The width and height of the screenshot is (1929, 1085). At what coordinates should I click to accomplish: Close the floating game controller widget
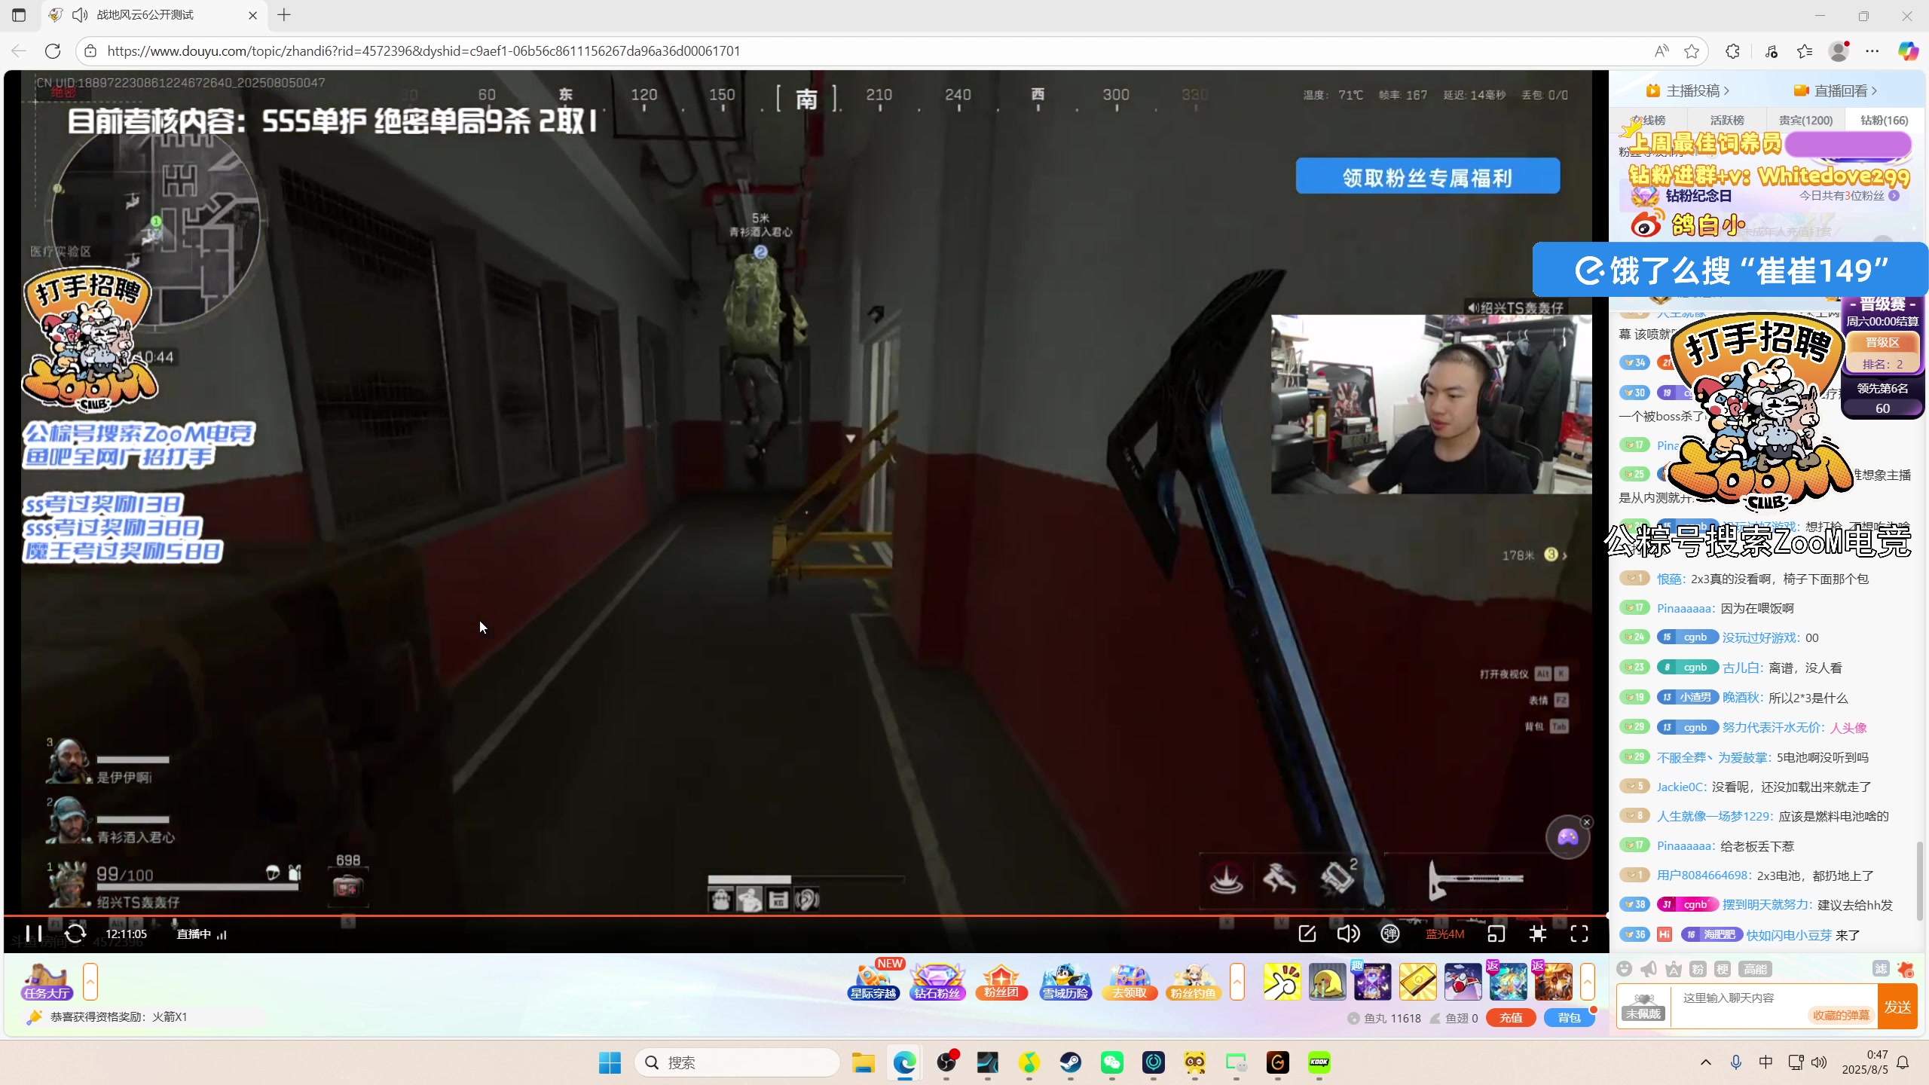click(1587, 822)
